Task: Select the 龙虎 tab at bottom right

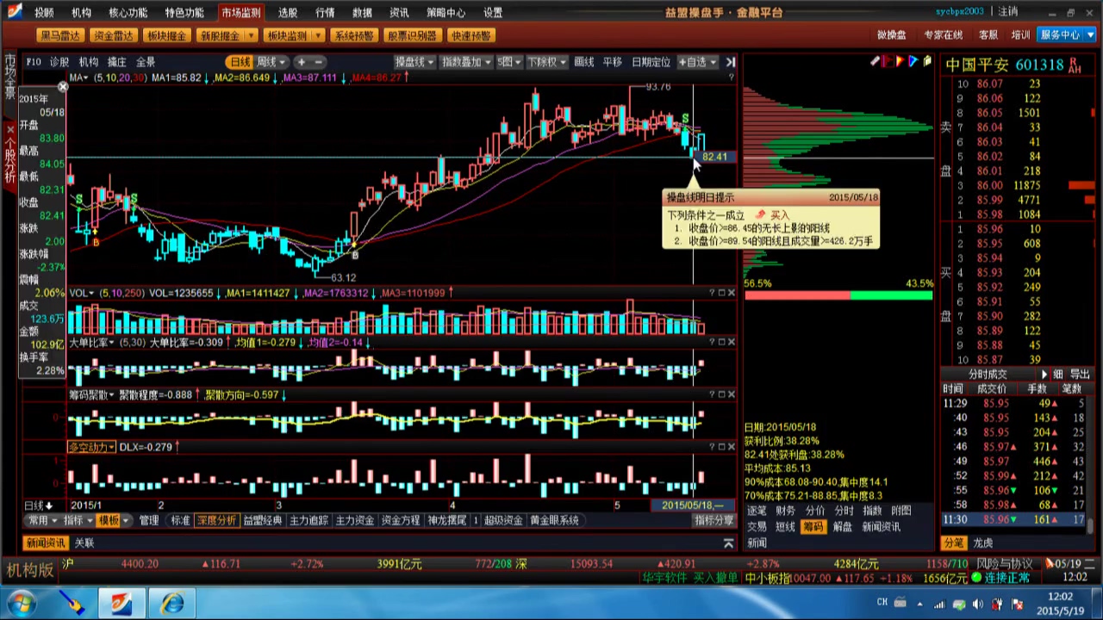Action: [x=982, y=543]
